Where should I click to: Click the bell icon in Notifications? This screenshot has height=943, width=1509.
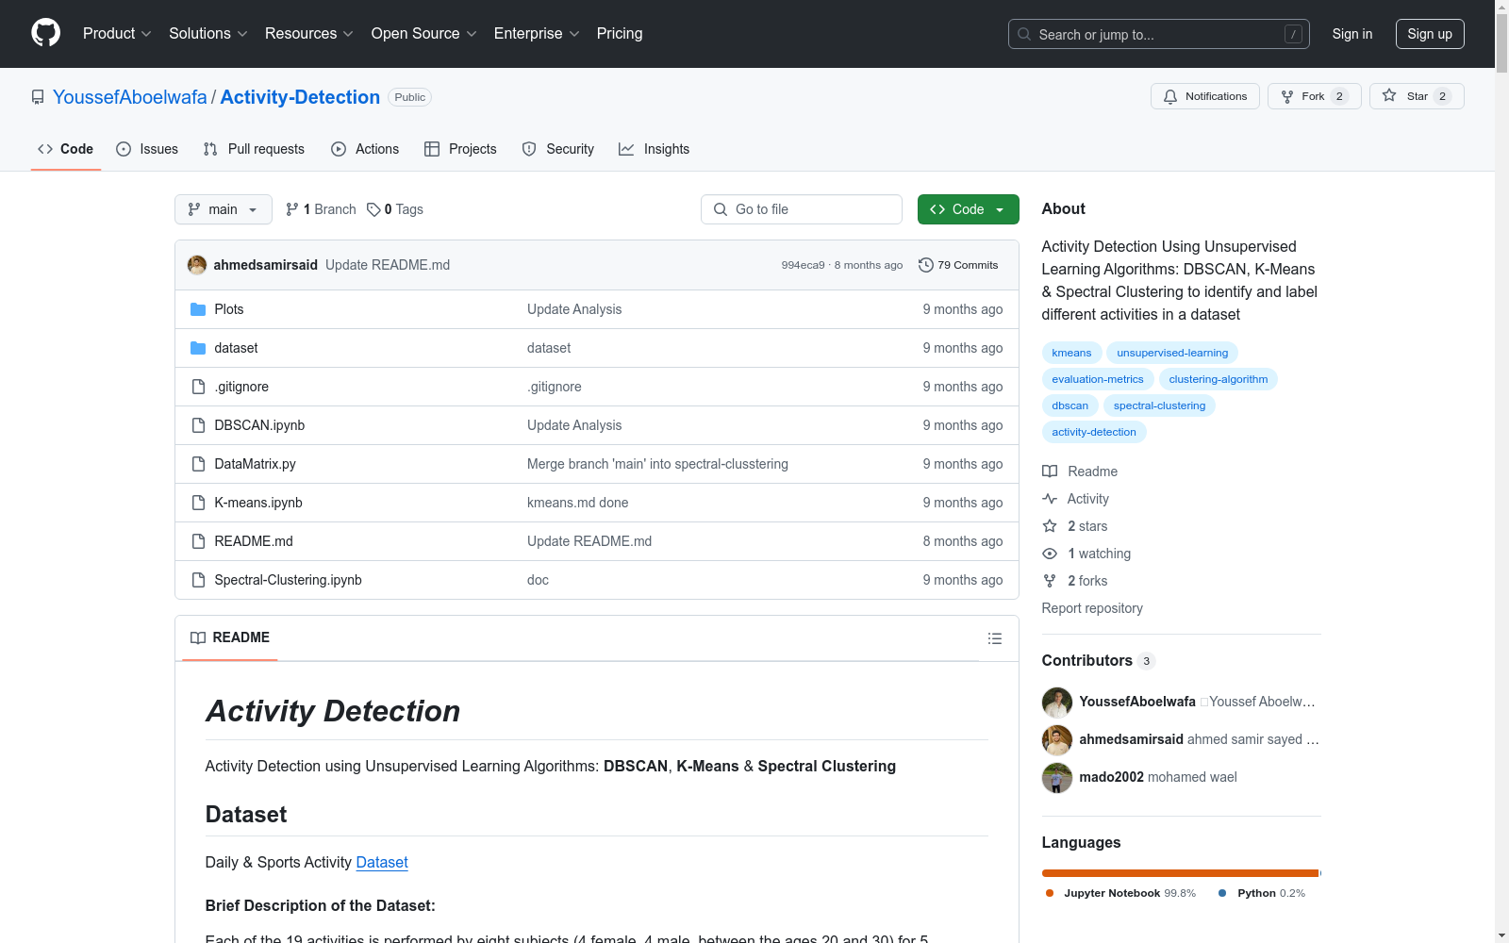1170,96
